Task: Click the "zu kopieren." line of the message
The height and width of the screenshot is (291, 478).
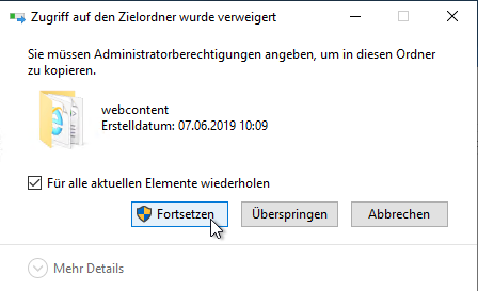Action: [x=61, y=70]
